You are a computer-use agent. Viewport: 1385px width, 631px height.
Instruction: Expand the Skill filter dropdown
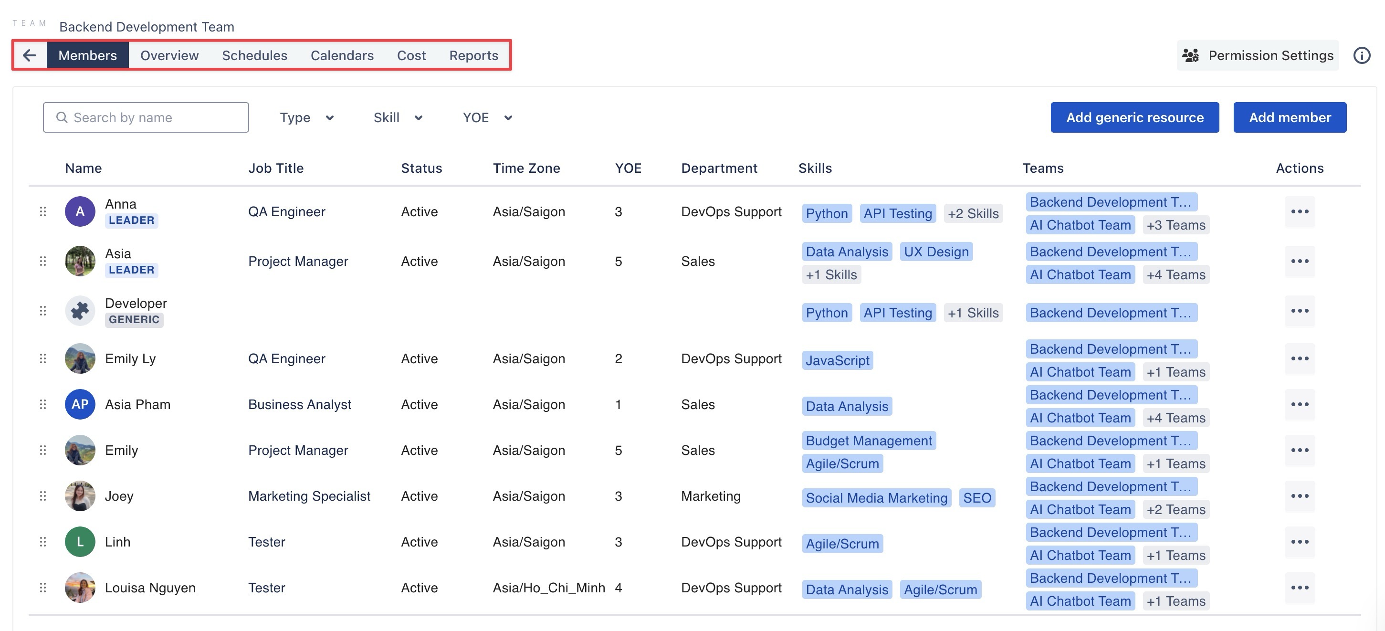click(398, 117)
